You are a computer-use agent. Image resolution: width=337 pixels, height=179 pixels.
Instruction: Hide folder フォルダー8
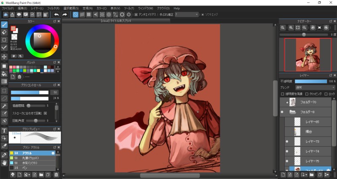[282, 112]
